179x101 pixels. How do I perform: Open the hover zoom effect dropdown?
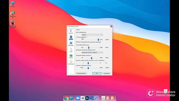click(x=92, y=52)
